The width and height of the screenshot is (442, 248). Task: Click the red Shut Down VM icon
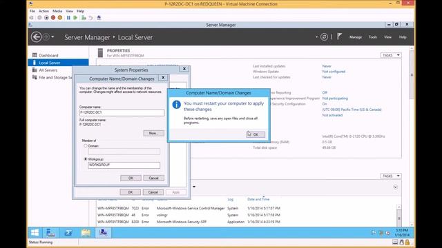click(53, 18)
